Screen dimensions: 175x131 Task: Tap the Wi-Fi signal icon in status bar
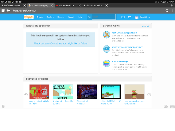click(156, 2)
